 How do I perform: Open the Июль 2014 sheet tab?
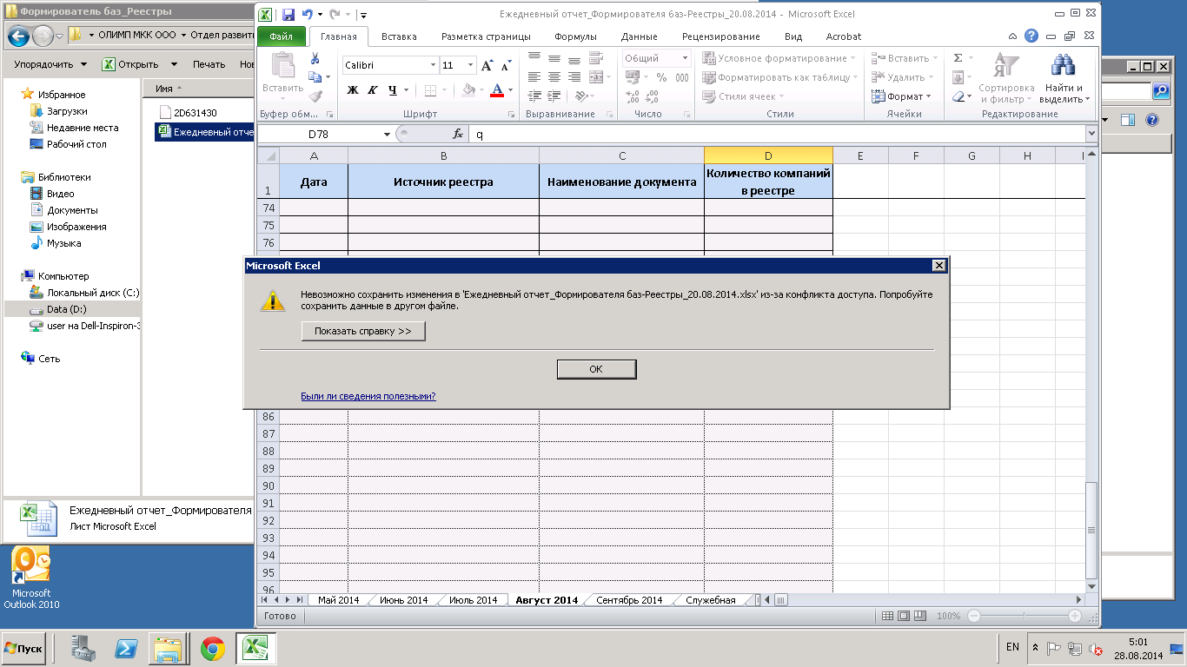pos(473,600)
